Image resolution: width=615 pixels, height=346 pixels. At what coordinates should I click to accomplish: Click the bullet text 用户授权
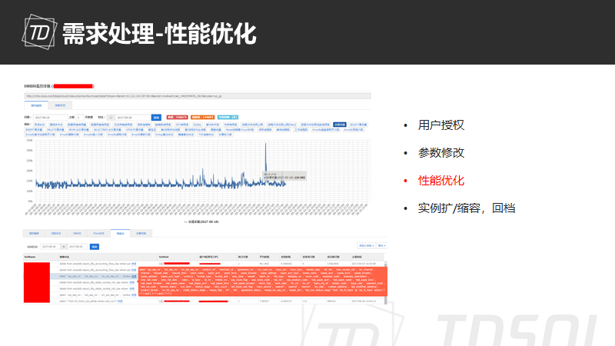coord(440,125)
